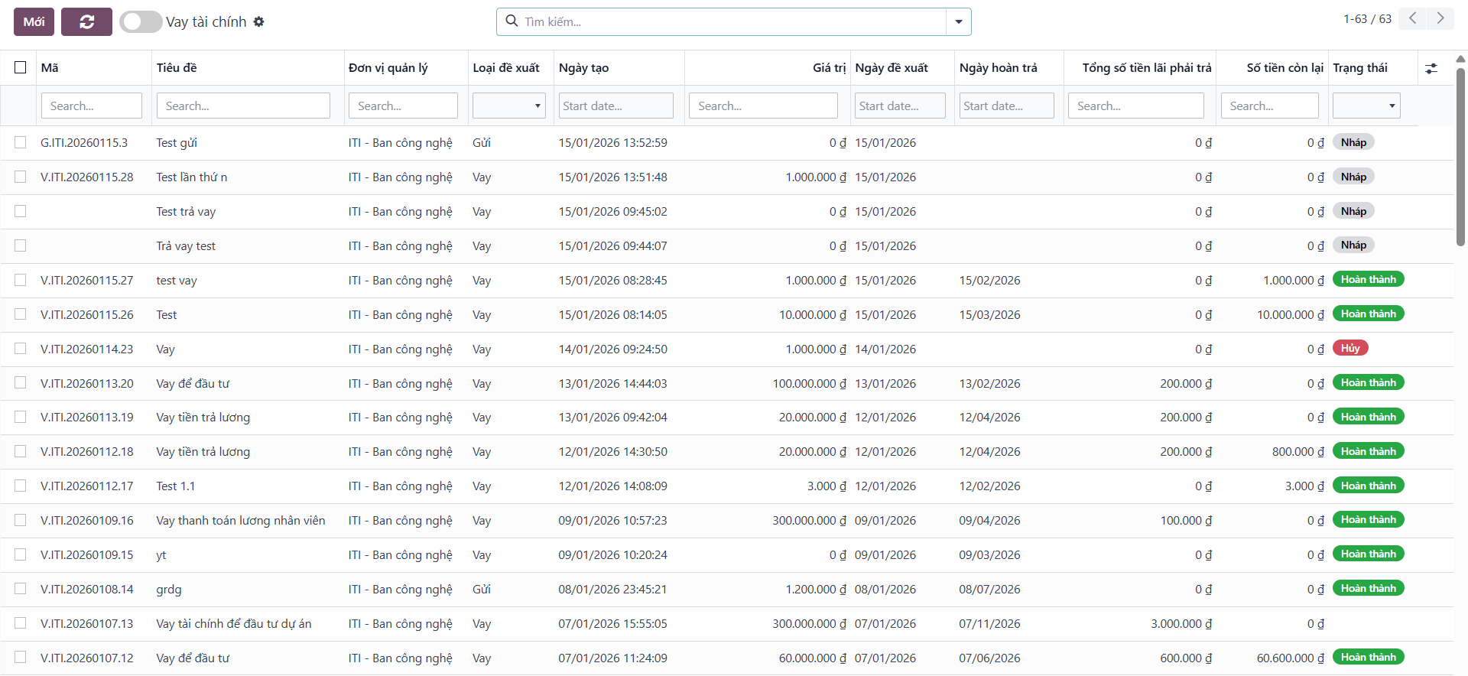Click the code V.ITI.20260108.14
This screenshot has height=676, width=1468.
point(87,589)
